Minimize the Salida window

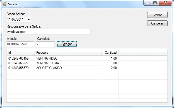coord(147,3)
